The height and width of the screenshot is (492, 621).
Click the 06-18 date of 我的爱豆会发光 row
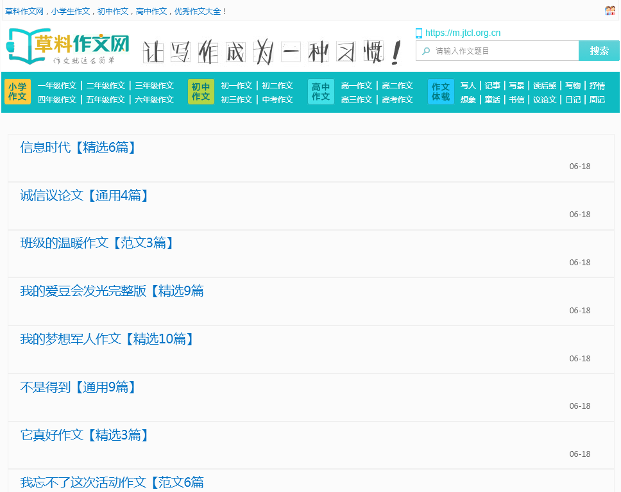(x=580, y=311)
